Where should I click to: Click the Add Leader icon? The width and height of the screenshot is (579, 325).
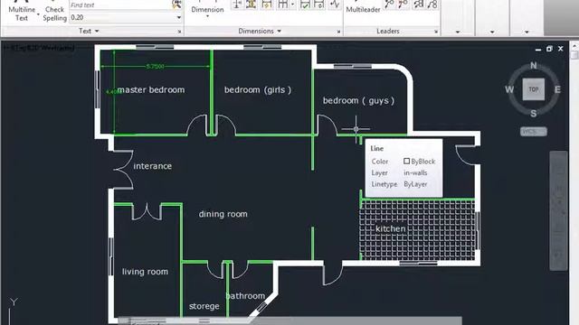(389, 5)
